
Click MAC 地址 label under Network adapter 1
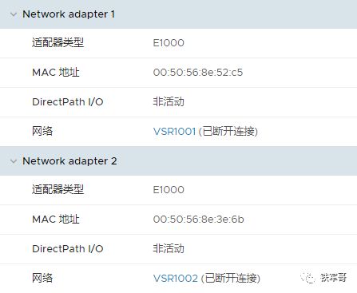pyautogui.click(x=56, y=72)
